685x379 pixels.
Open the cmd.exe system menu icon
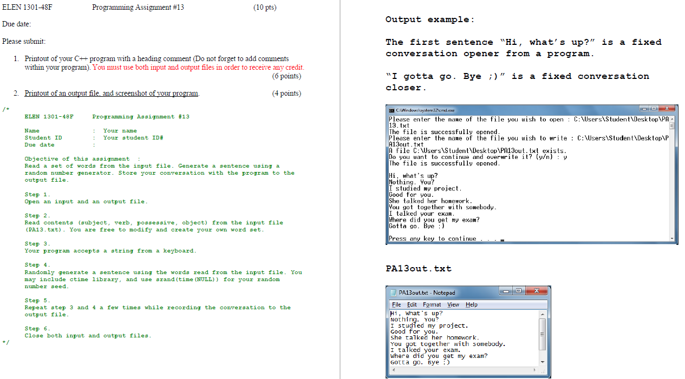click(x=392, y=109)
